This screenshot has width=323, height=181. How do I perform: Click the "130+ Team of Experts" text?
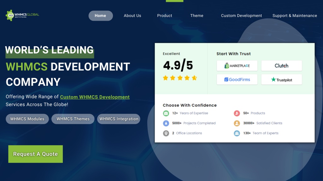tap(261, 133)
